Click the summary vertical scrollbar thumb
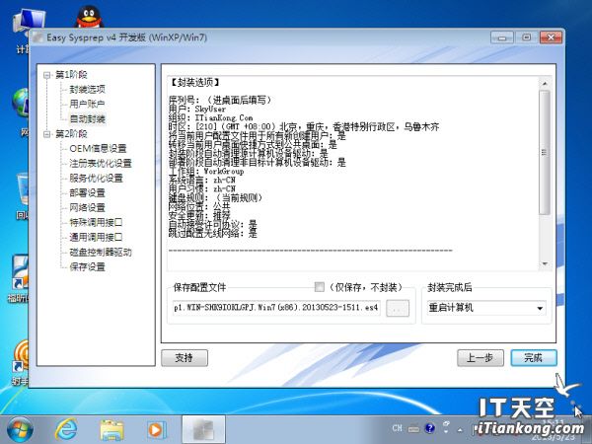 tap(545, 153)
